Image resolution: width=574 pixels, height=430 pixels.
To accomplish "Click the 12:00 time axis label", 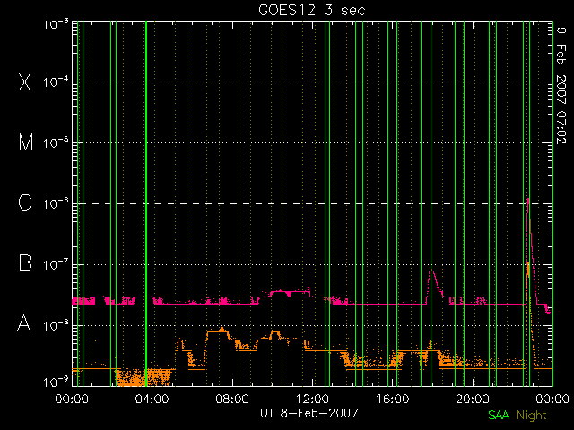I will tap(312, 399).
